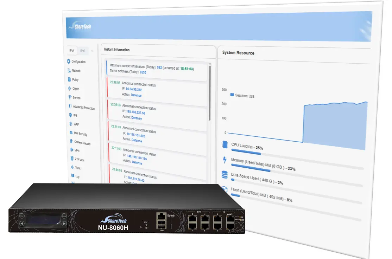Click the 200 y-axis label
The image size is (392, 259).
pyautogui.click(x=224, y=104)
